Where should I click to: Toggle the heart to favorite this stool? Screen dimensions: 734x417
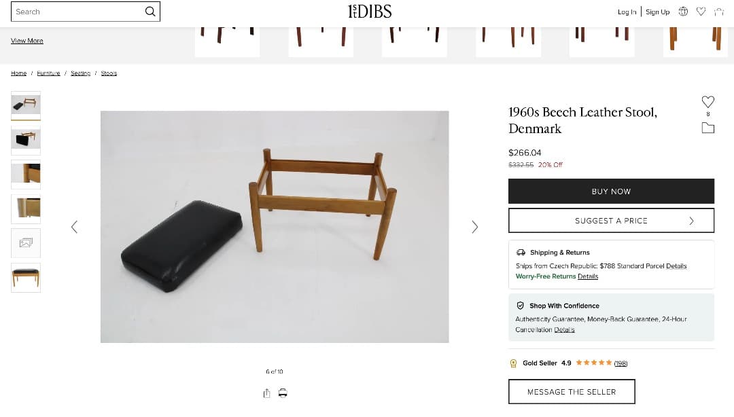707,102
